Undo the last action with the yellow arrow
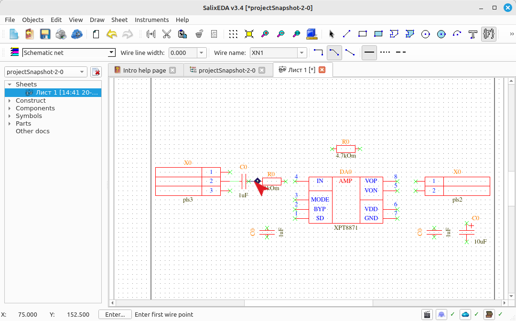 click(111, 34)
